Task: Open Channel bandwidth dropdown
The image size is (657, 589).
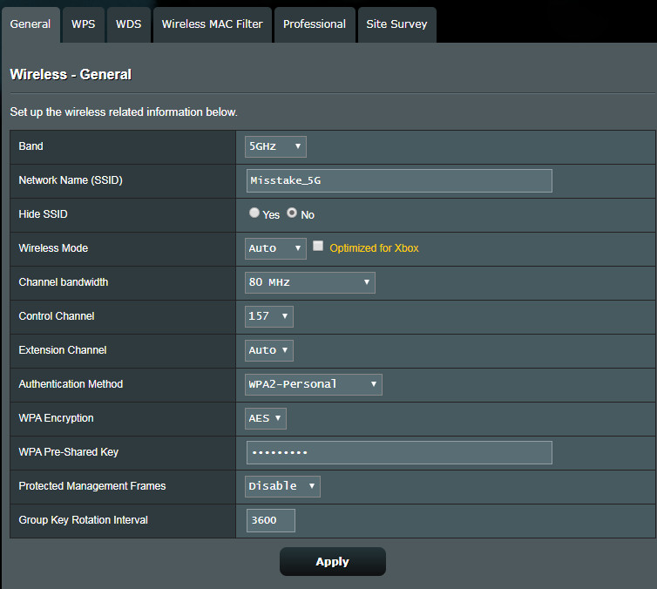Action: coord(309,282)
